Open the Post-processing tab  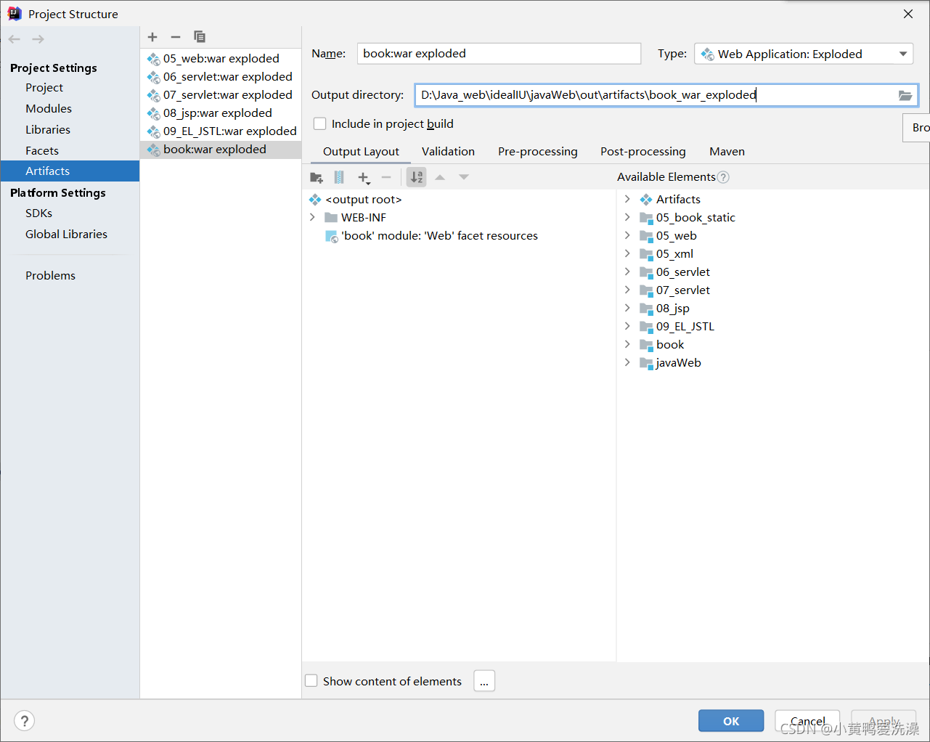coord(643,152)
